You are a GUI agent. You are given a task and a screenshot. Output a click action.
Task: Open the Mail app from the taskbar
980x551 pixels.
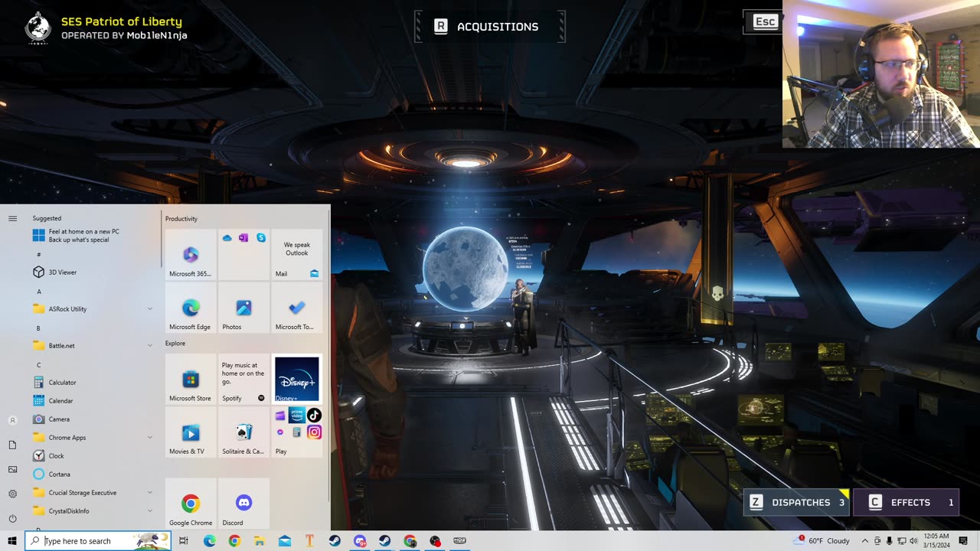coord(285,541)
